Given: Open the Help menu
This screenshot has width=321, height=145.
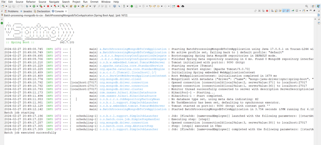Looking at the screenshot, I should [x=116, y=2].
